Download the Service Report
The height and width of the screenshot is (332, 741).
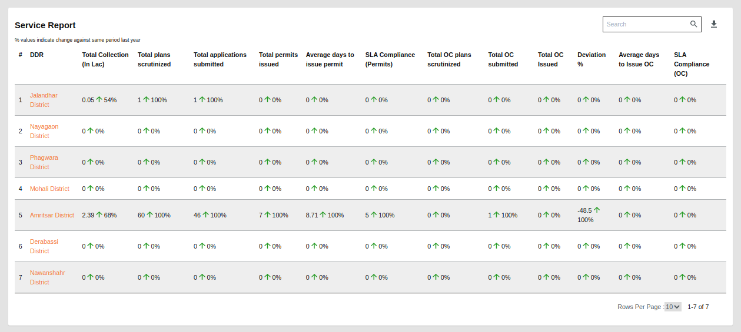pyautogui.click(x=714, y=24)
